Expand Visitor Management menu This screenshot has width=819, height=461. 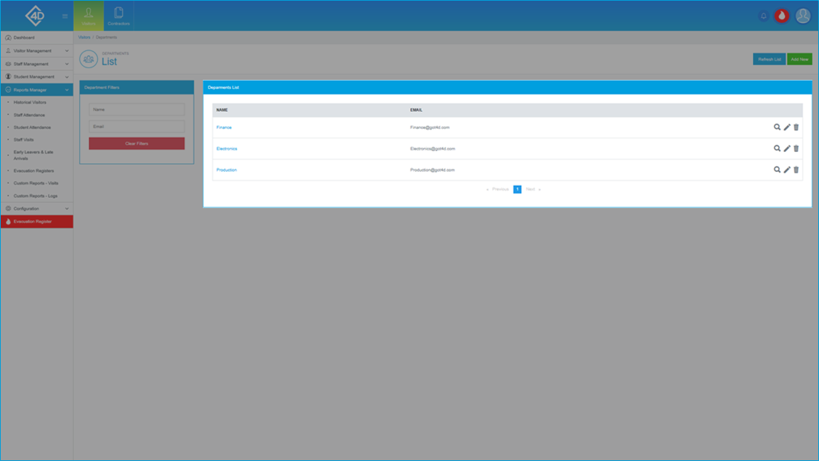point(36,50)
